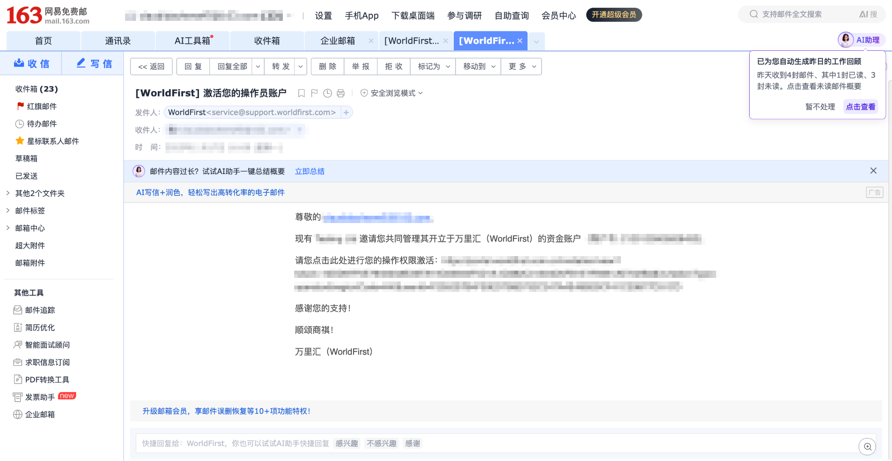The image size is (892, 461).
Task: Click the star icon for 星标联系人邮件
Action: click(19, 141)
